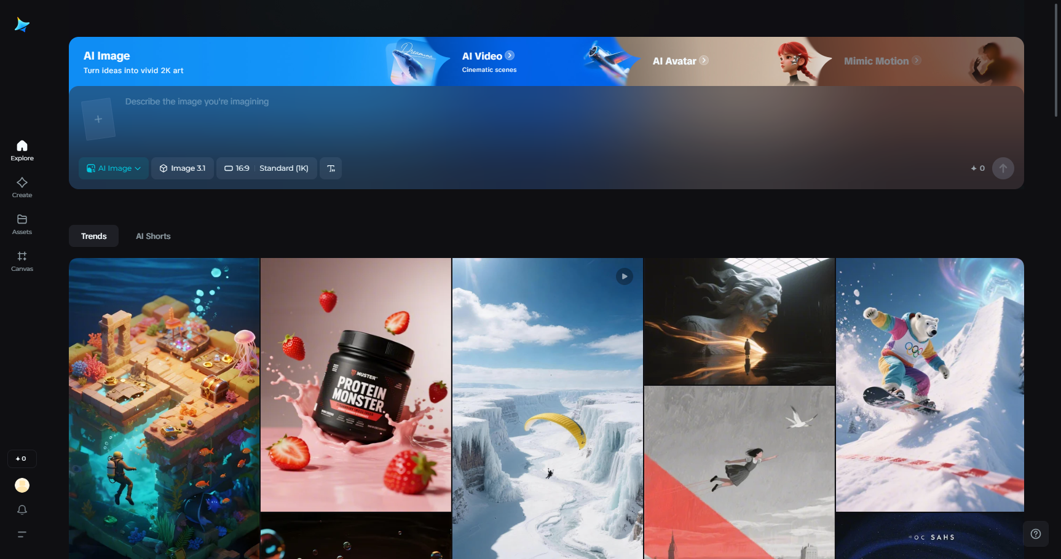Click the add reference image icon
The height and width of the screenshot is (559, 1061).
(98, 118)
